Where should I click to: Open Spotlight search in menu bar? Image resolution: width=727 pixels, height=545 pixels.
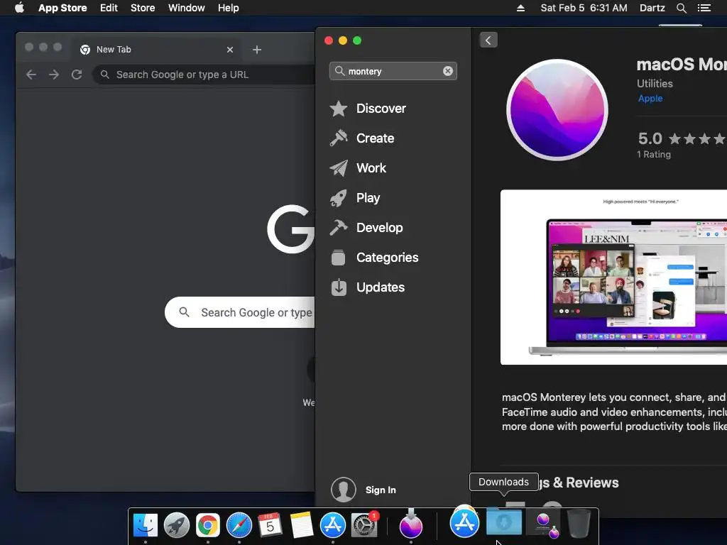681,8
